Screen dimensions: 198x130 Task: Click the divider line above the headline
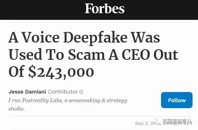coord(101,22)
